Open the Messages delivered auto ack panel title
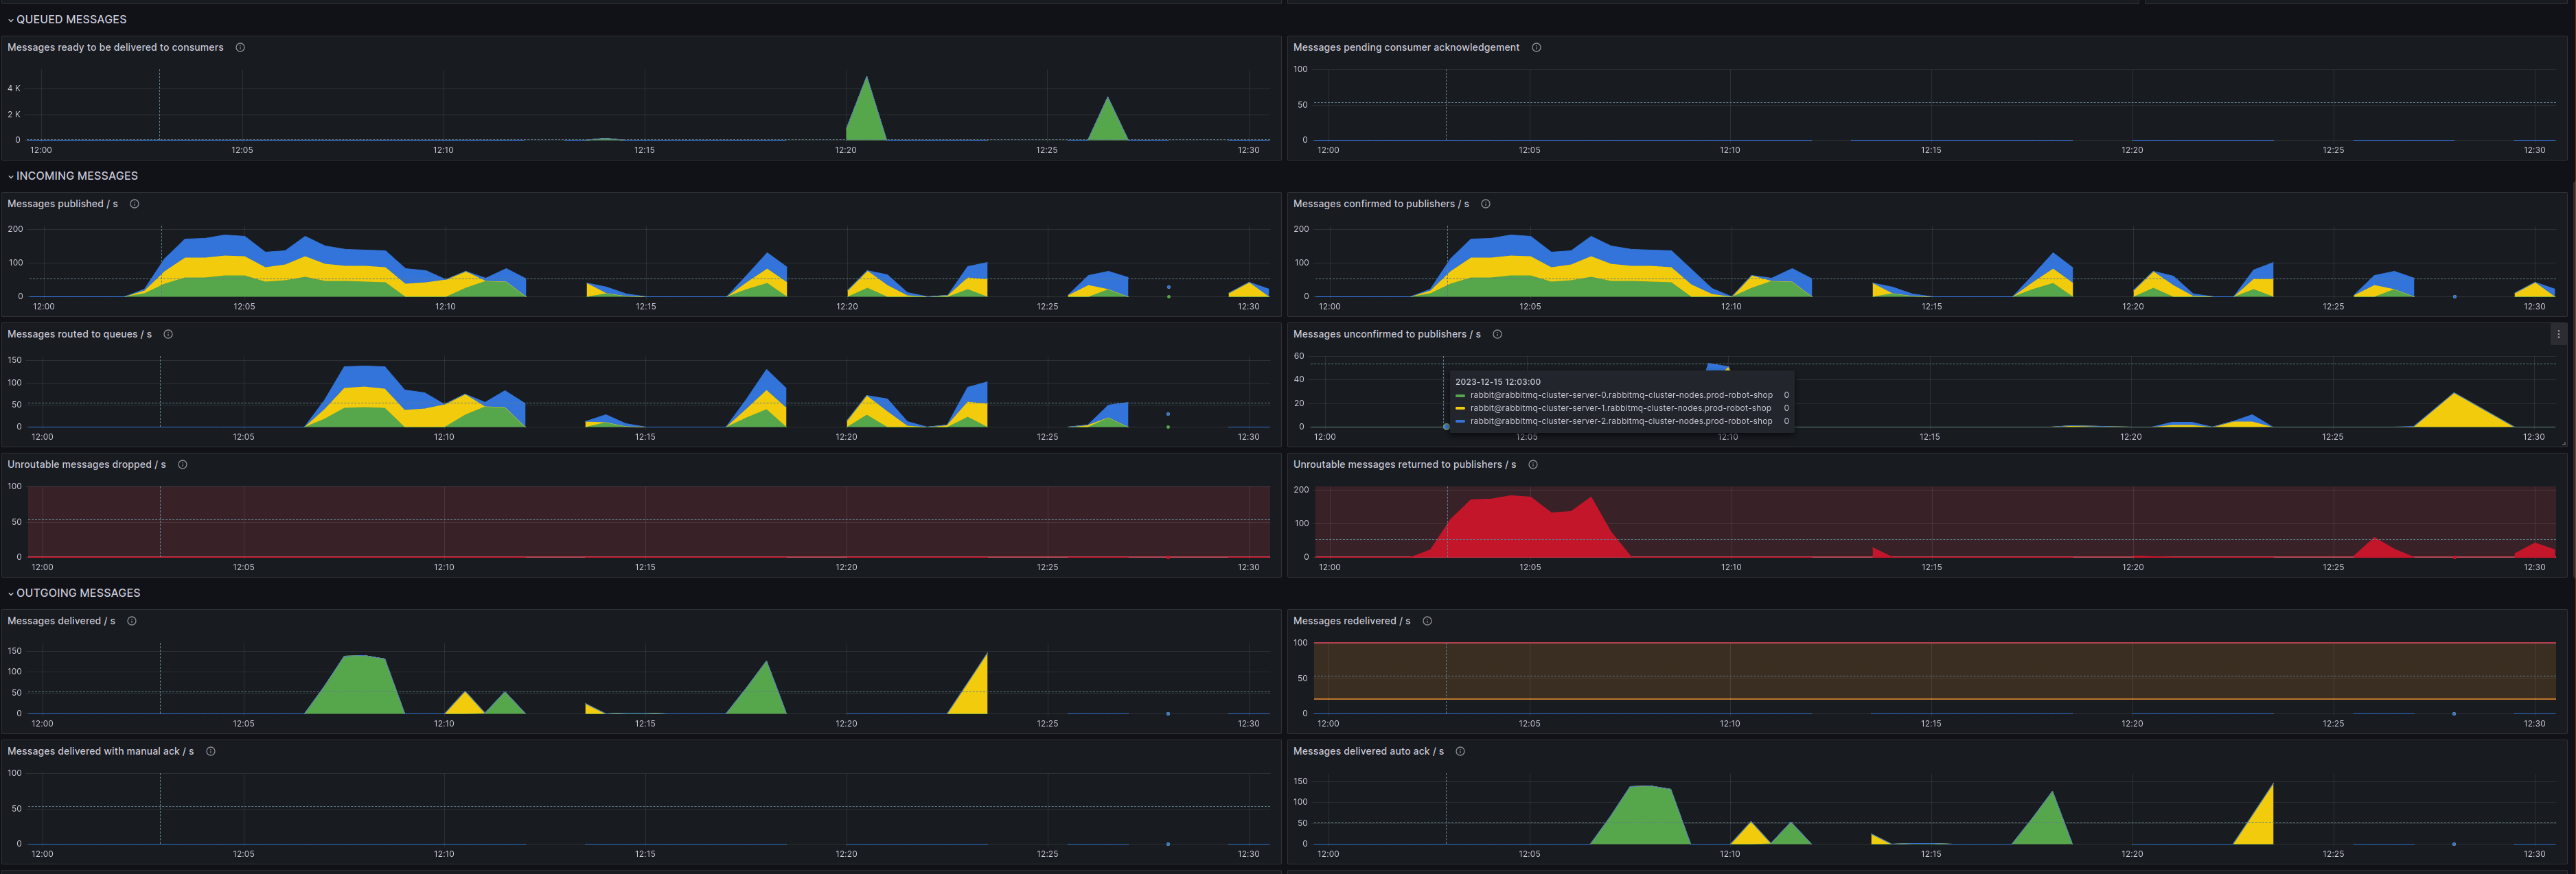The image size is (2576, 874). pos(1368,751)
